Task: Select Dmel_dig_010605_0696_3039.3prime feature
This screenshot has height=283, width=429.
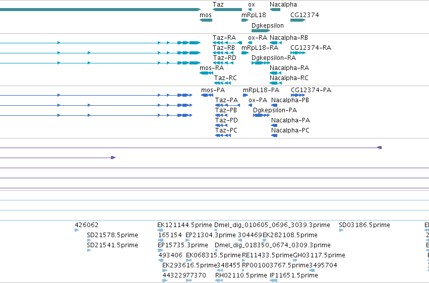Action: coord(272,225)
